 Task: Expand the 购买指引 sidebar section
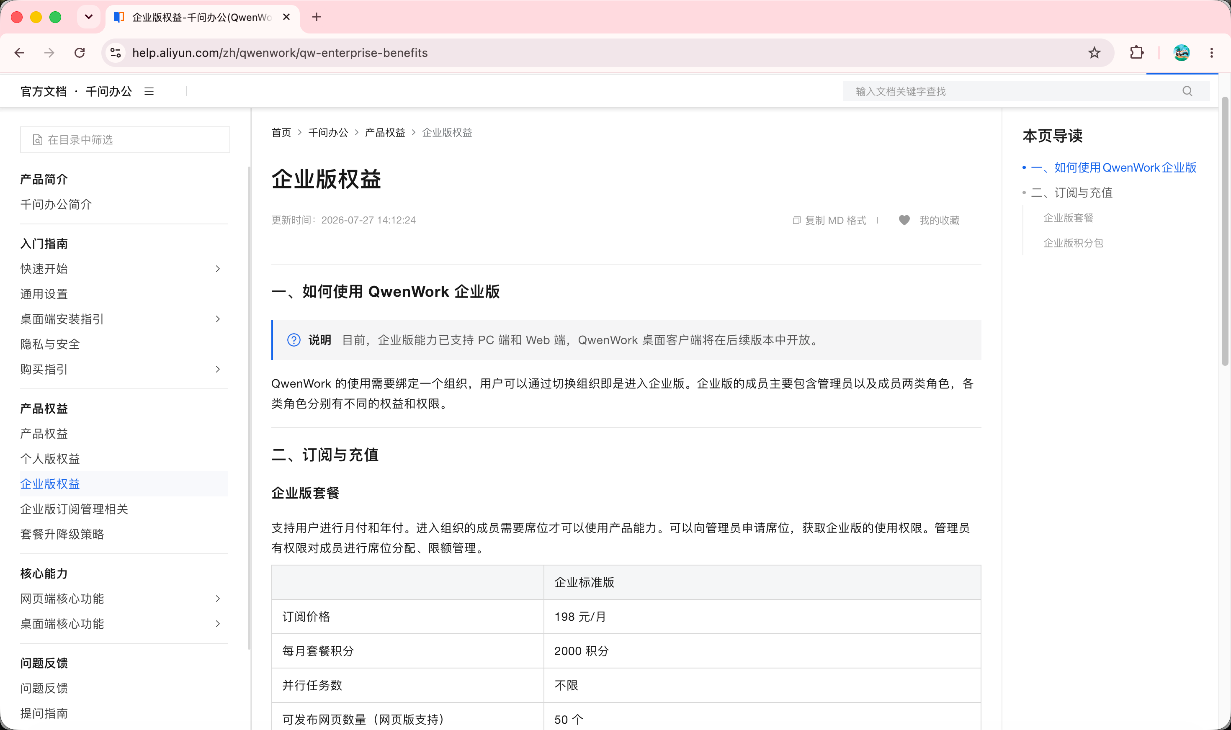[x=218, y=369]
